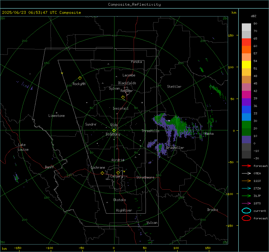Click the Cochrane label on map
Viewport: 269px width, 252px height.
(98, 168)
